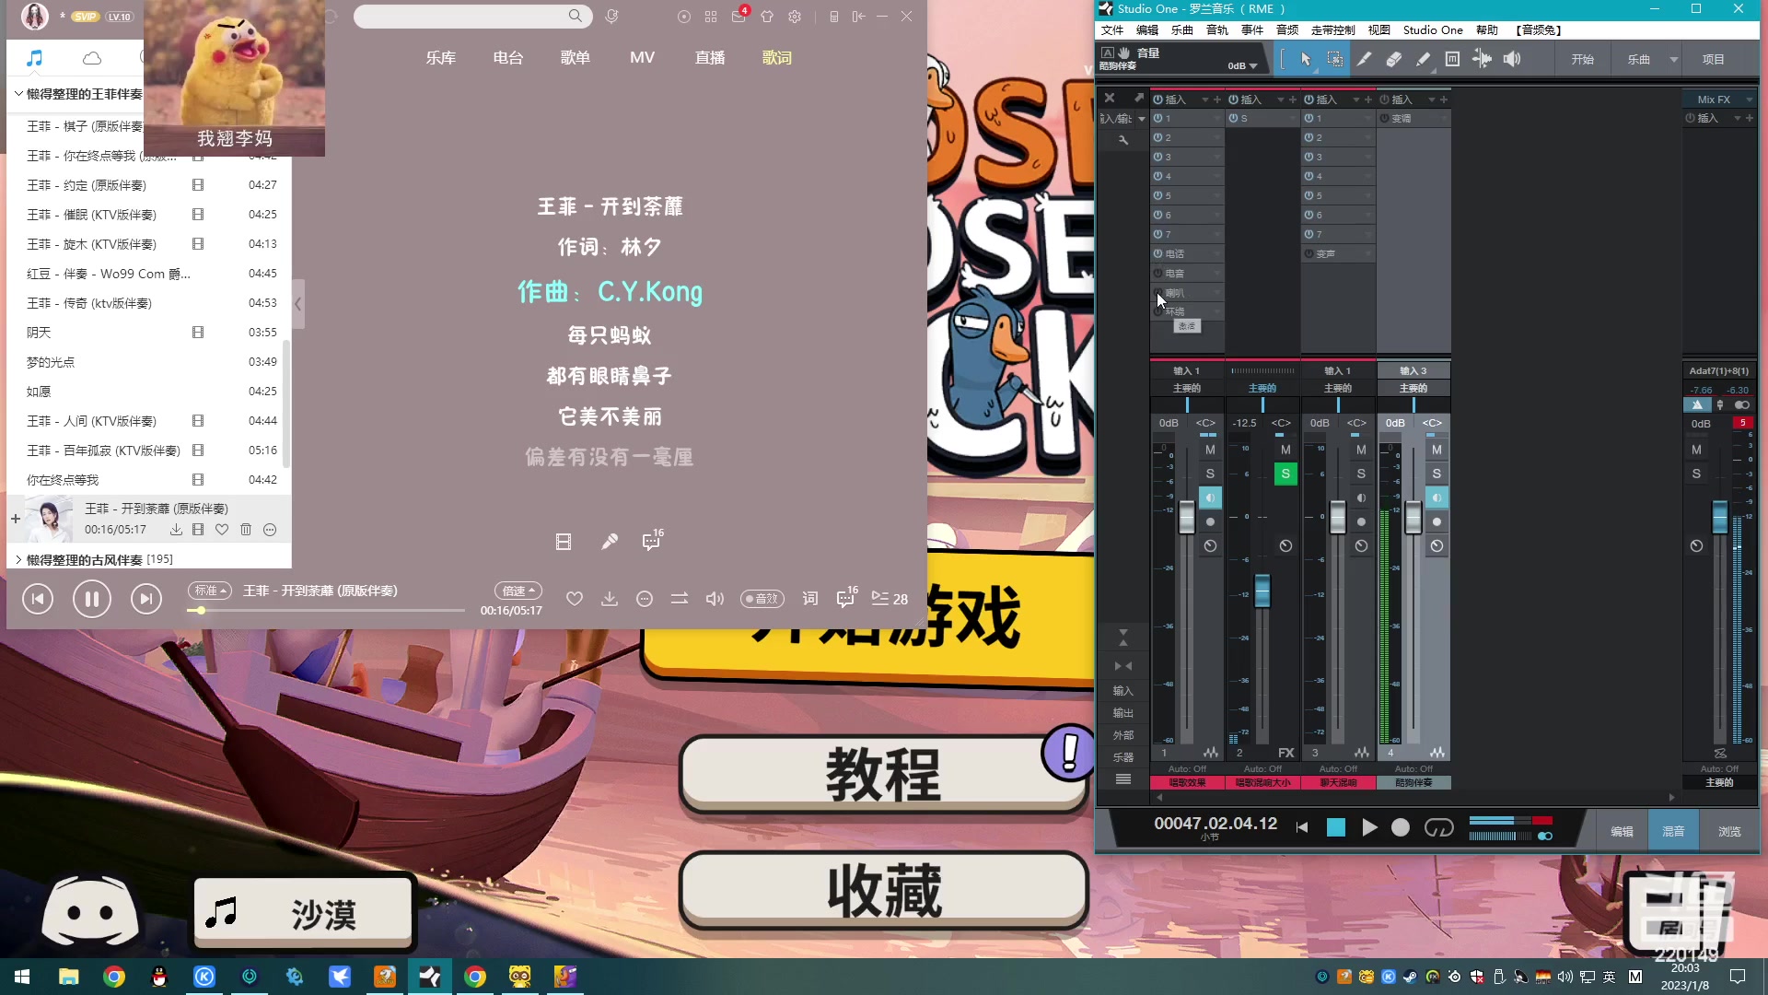This screenshot has width=1768, height=995.
Task: Skip to previous track in KuGou
Action: click(x=38, y=600)
